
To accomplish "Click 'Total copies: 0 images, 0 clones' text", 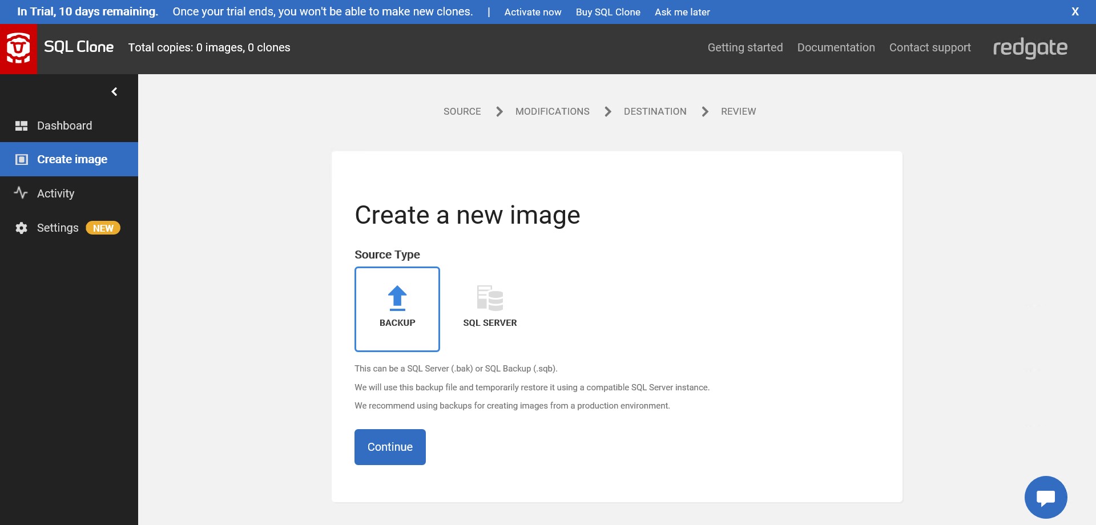I will click(209, 47).
